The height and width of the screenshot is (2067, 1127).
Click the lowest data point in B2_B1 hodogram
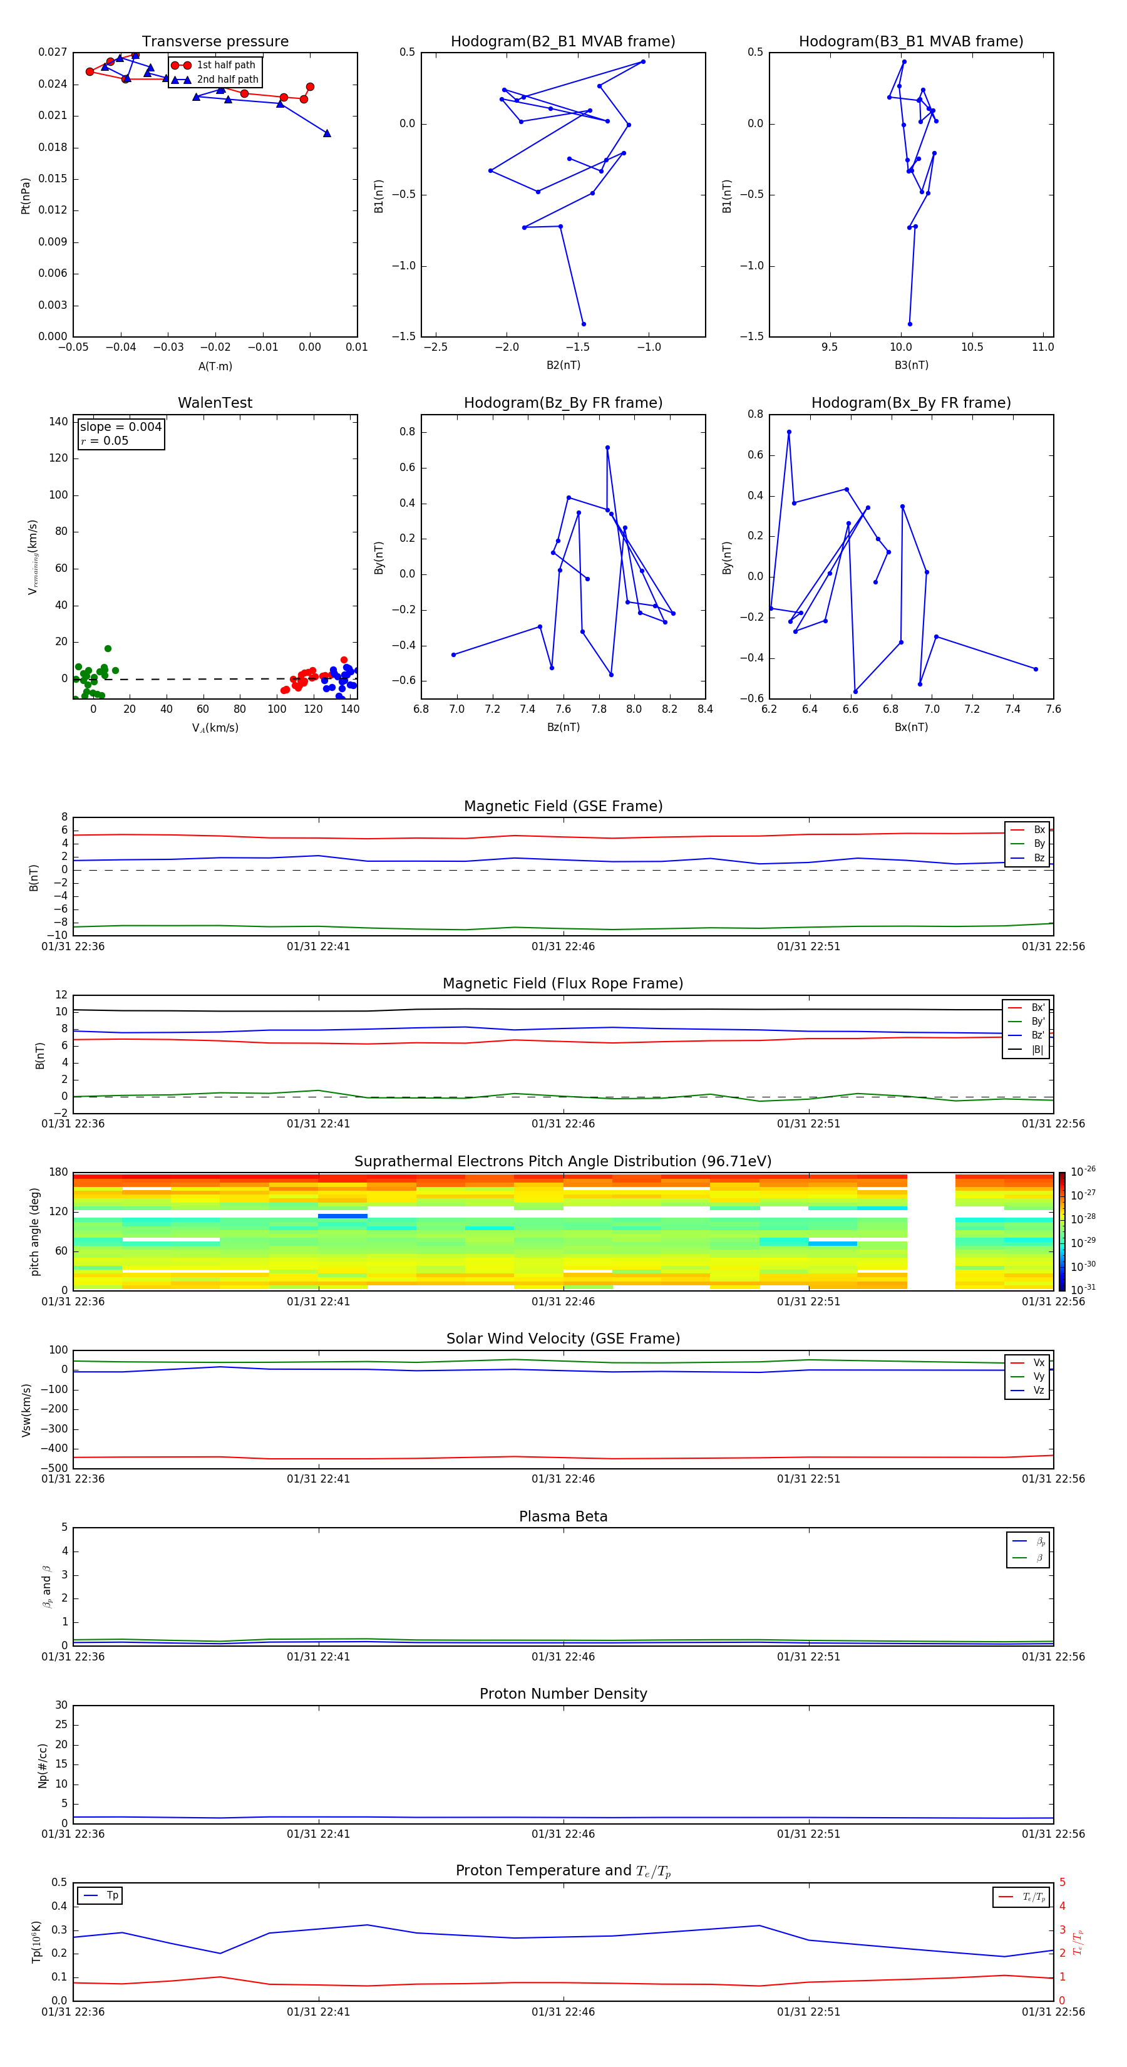pos(583,324)
